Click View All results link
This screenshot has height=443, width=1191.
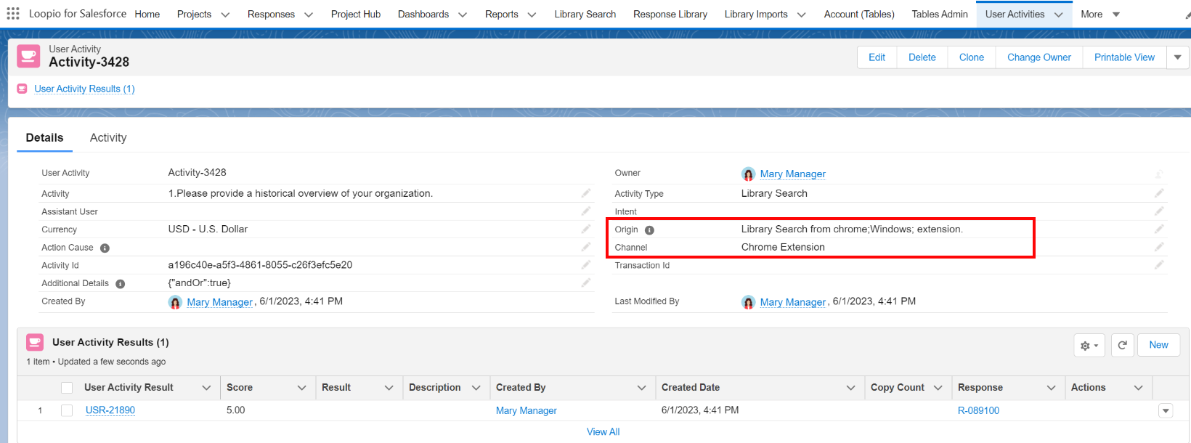603,431
